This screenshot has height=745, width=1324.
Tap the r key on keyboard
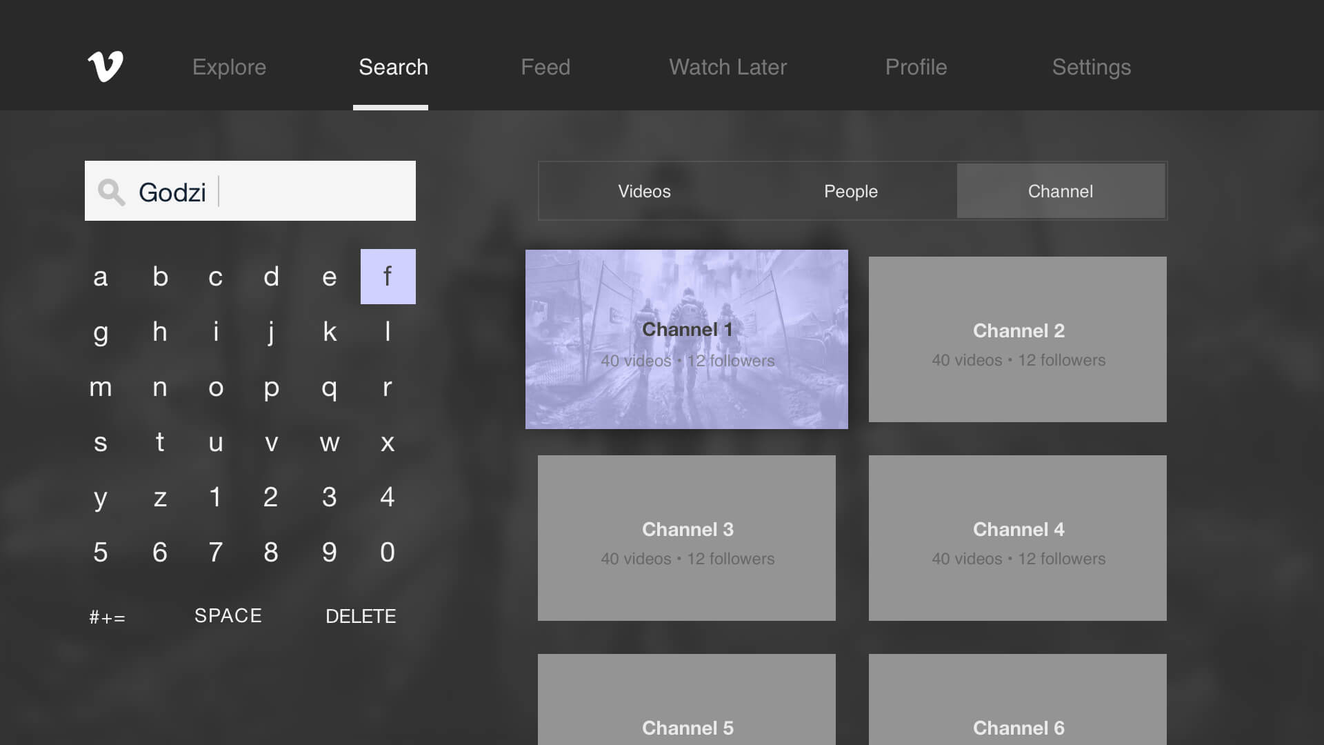(x=388, y=387)
